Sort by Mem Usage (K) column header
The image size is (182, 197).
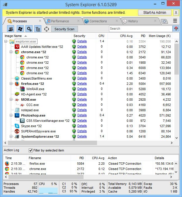159,36
